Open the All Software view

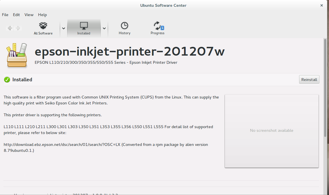tap(43, 28)
